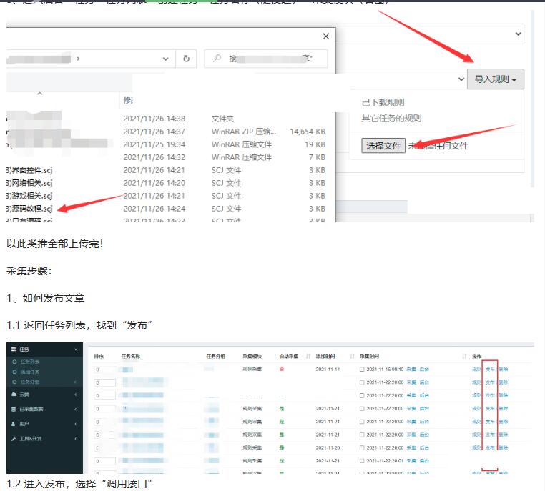Click the sort icon next to 采集时间 header
Screen dimensions: 545x491
point(464,356)
